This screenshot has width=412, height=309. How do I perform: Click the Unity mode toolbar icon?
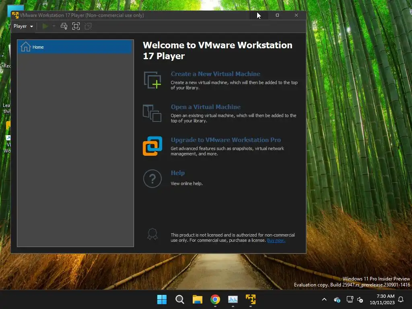pyautogui.click(x=88, y=26)
